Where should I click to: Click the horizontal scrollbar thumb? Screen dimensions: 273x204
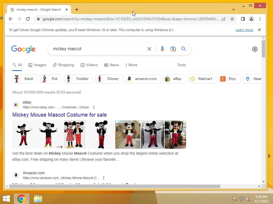point(115,186)
